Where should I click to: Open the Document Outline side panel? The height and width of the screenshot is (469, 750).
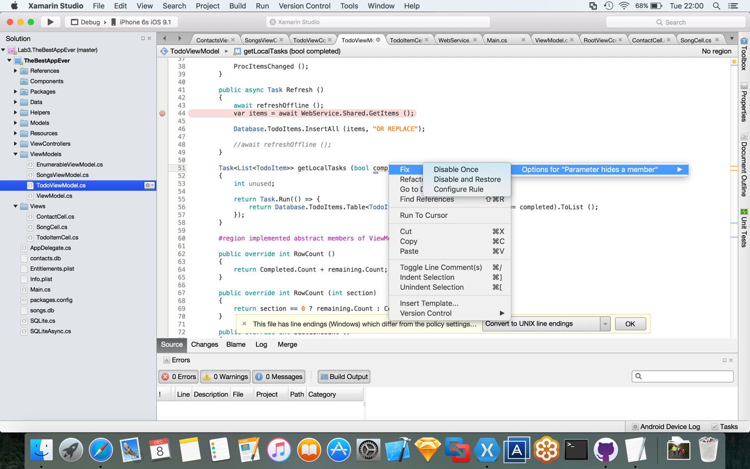click(744, 165)
